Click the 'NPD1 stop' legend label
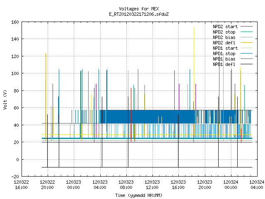Screen dimensions: 265x199 tap(224, 53)
